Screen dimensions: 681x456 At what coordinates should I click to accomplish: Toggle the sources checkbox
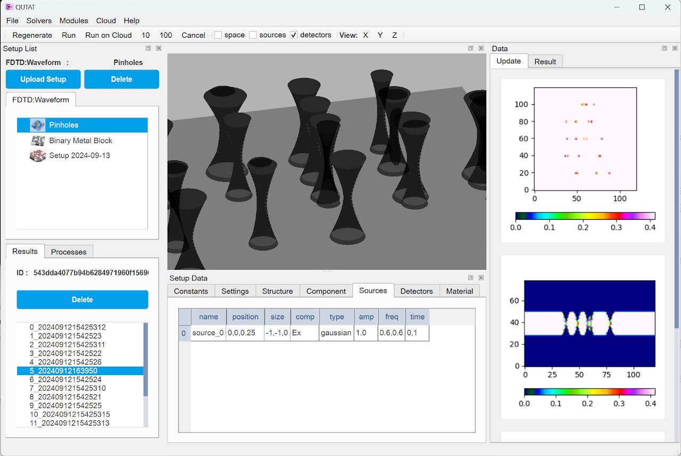coord(253,35)
